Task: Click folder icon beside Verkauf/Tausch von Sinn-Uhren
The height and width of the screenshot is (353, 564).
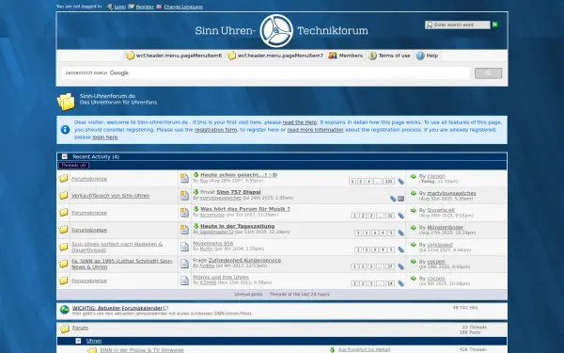Action: (x=63, y=195)
